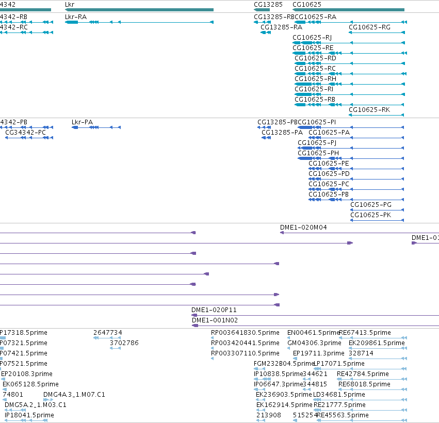Click EST feature 74801
This screenshot has height=423, width=439.
5,400
